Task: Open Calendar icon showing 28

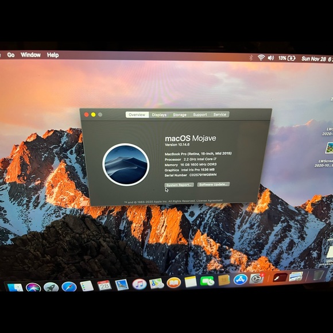Action: tap(104, 286)
